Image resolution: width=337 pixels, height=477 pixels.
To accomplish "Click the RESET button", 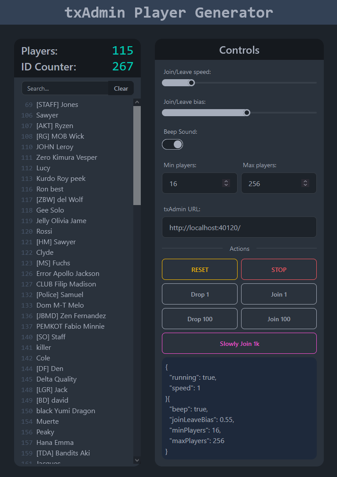I will pyautogui.click(x=200, y=270).
